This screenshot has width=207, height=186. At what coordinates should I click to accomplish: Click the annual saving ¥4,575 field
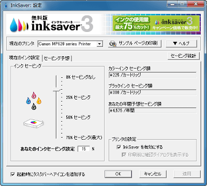pos(153,110)
